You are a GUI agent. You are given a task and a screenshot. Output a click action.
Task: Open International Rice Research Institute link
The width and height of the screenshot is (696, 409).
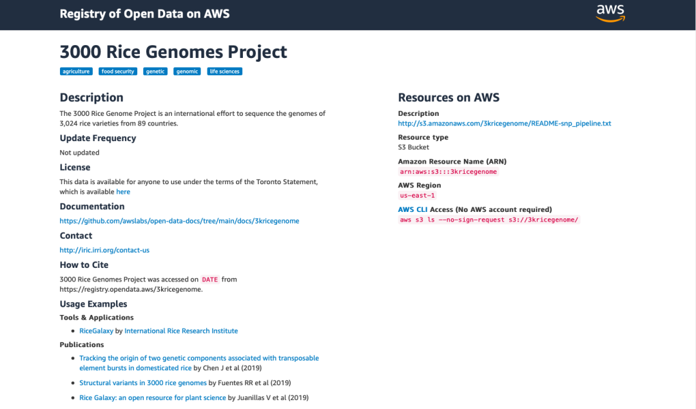tap(181, 331)
